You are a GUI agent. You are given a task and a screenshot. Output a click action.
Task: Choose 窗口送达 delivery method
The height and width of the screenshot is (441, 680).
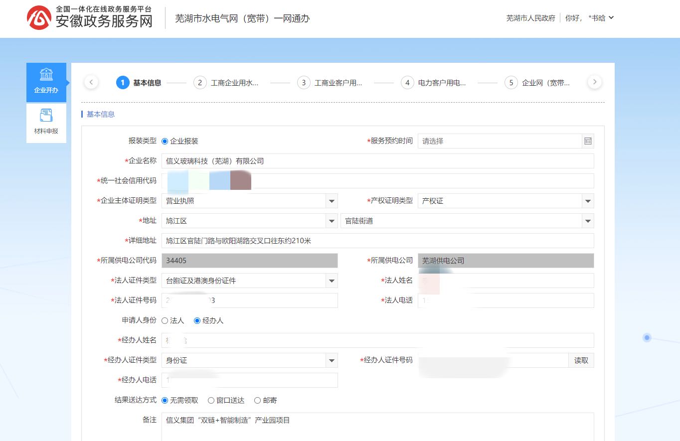pyautogui.click(x=211, y=400)
